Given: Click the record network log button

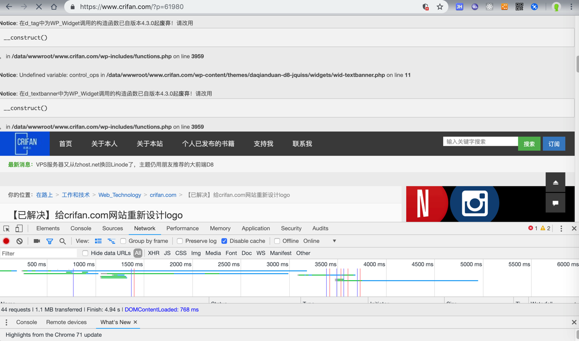Looking at the screenshot, I should 6,241.
